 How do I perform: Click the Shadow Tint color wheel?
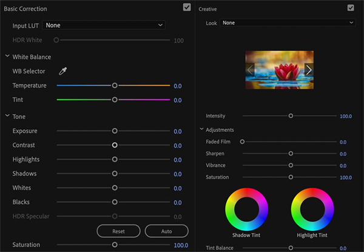click(246, 209)
